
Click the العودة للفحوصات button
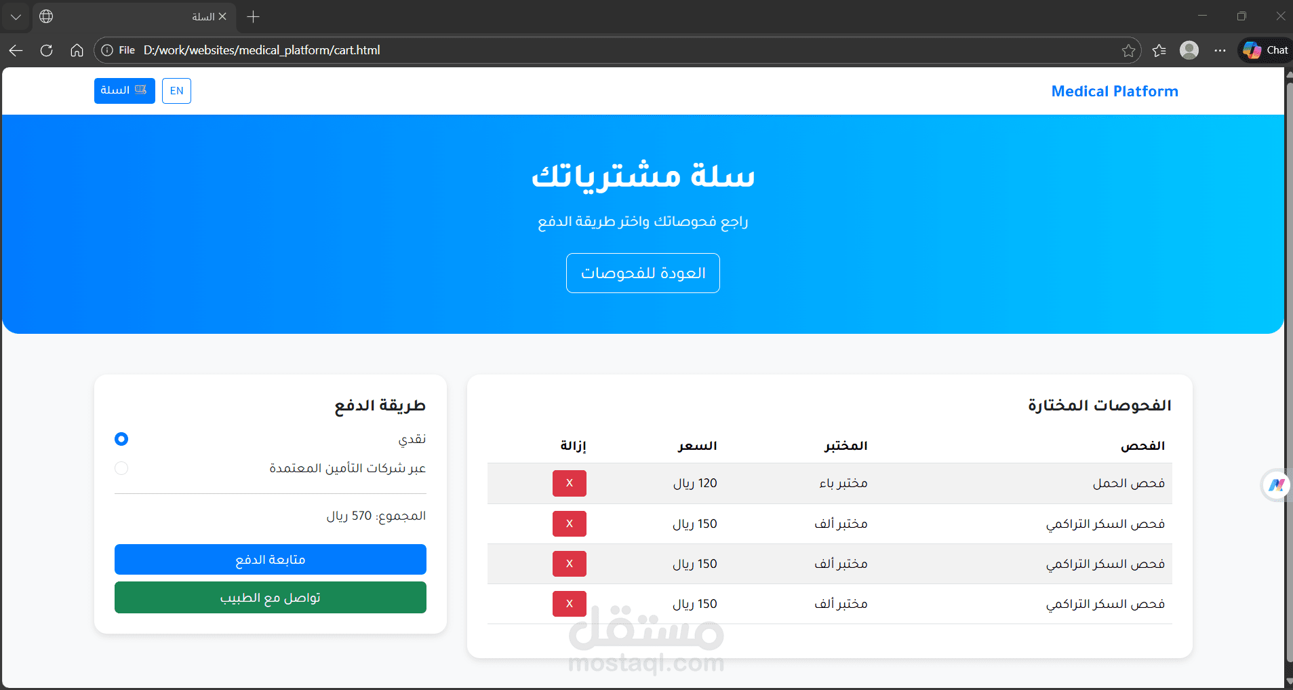pos(642,273)
